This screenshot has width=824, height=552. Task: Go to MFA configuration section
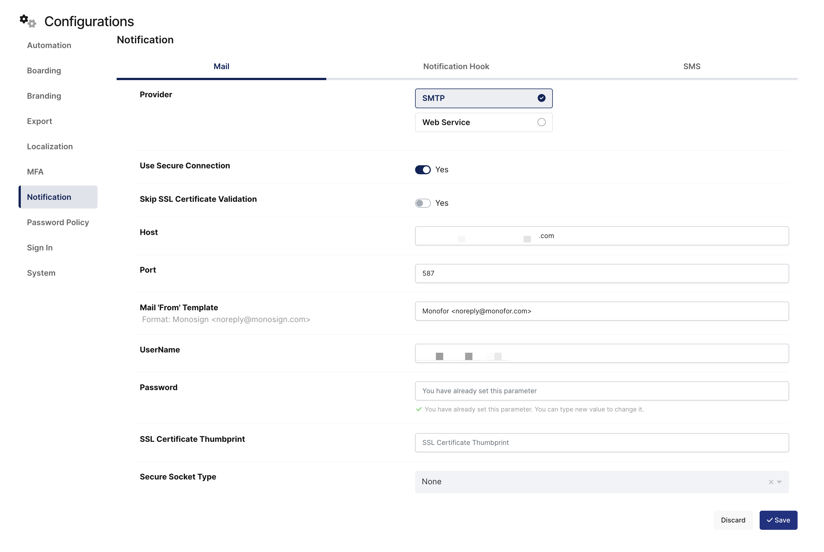[35, 172]
